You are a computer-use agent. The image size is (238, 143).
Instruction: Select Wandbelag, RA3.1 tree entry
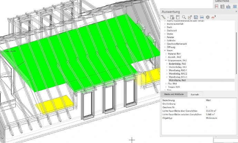pyautogui.click(x=178, y=70)
